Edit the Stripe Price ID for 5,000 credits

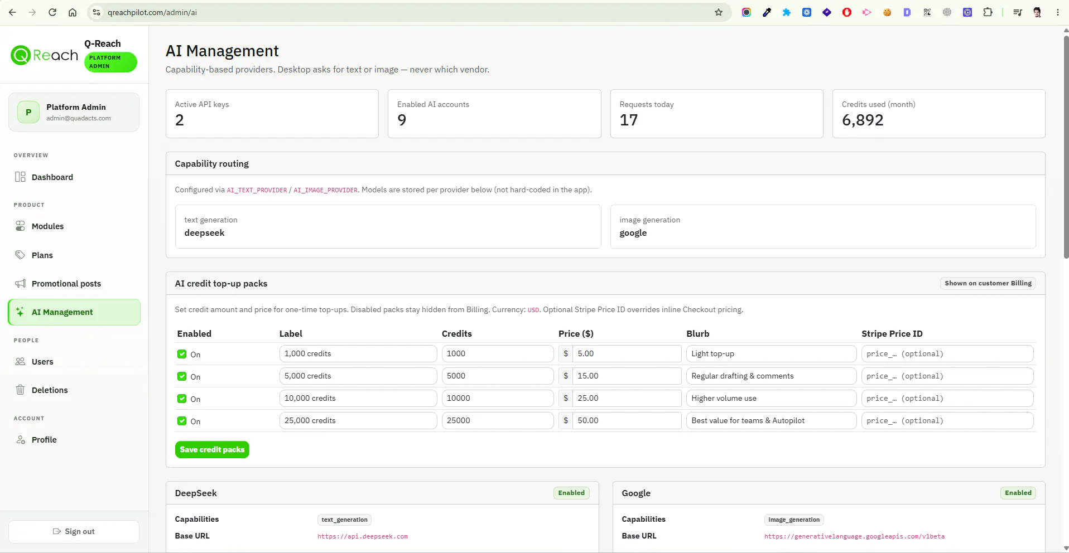(947, 376)
